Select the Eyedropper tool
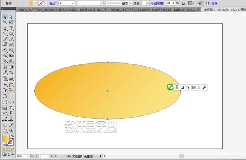Viewport: 246px width, 160px height. tap(5, 72)
